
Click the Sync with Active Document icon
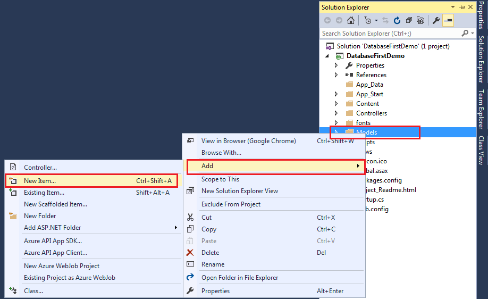click(385, 21)
